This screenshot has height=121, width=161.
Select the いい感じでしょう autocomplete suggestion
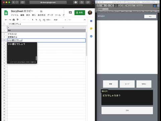point(16,44)
